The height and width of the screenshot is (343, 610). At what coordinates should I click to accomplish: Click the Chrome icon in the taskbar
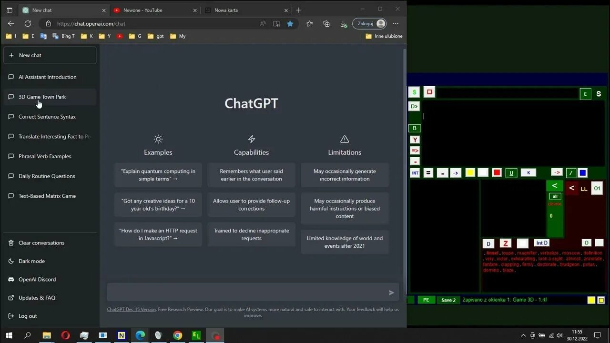[177, 335]
